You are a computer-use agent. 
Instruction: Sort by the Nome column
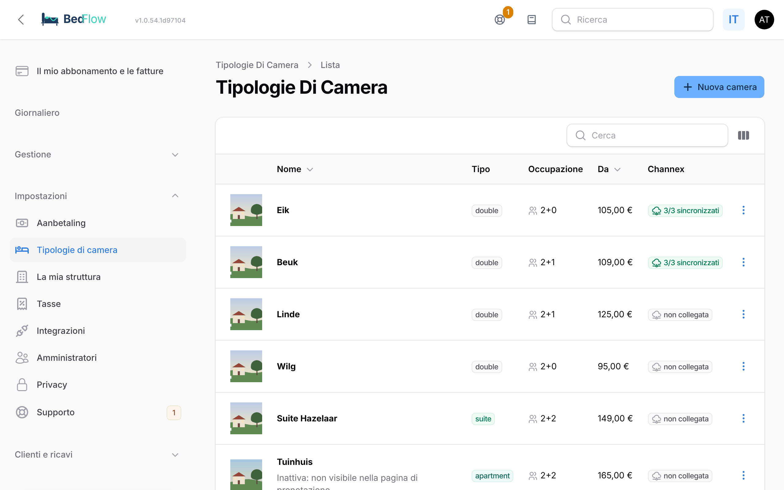click(x=295, y=169)
